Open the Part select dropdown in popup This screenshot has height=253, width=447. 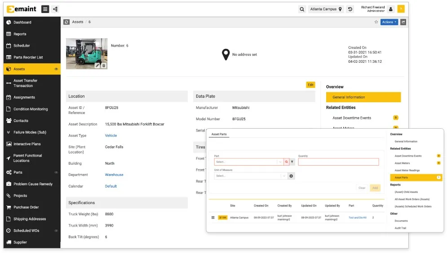[248, 161]
